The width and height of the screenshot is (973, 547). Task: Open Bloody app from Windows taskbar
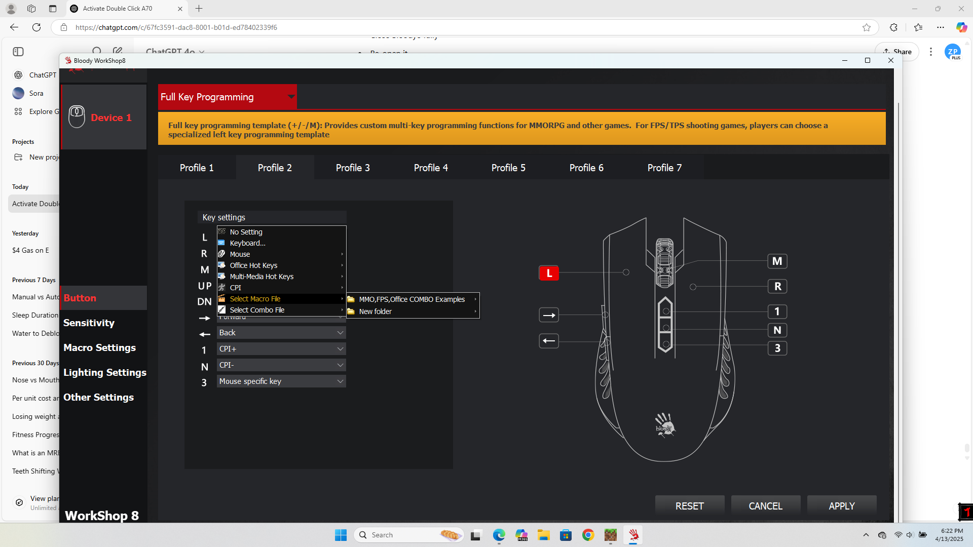[633, 535]
